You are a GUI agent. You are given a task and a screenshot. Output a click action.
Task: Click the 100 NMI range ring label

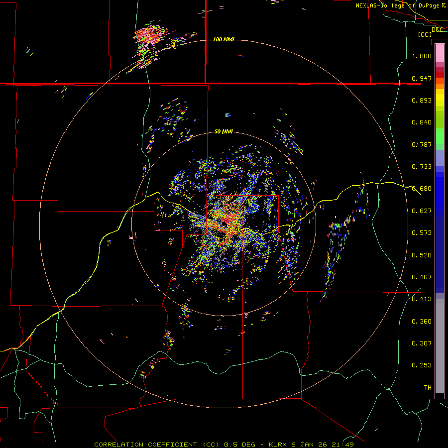224,39
